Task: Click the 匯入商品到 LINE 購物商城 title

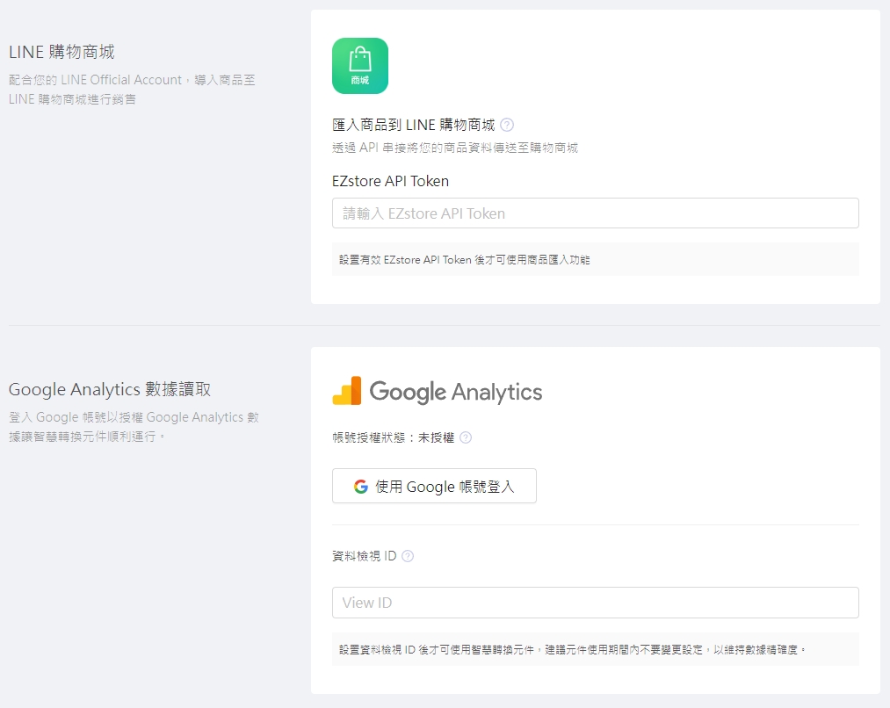Action: point(413,125)
